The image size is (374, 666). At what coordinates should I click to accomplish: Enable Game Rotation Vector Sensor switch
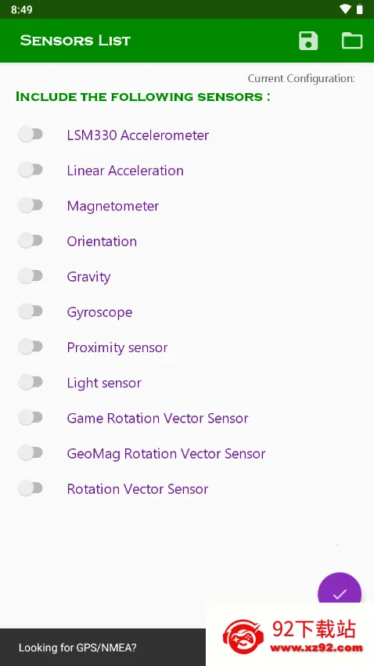click(31, 418)
